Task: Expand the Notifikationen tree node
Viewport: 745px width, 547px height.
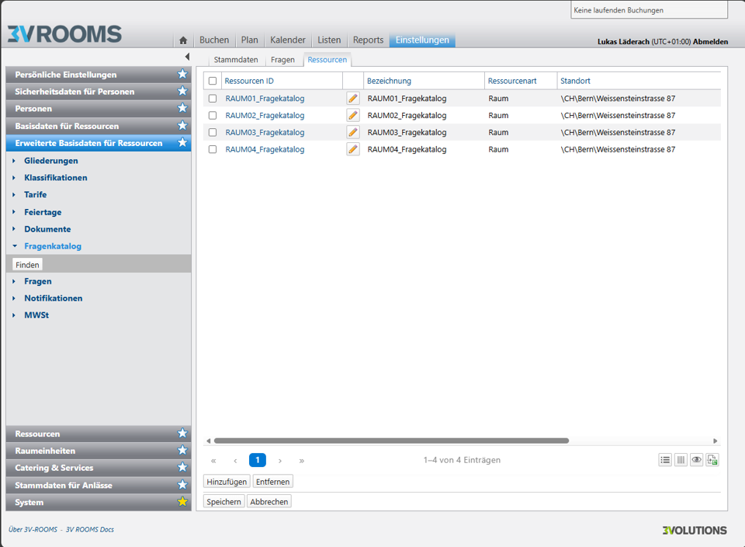Action: tap(14, 298)
